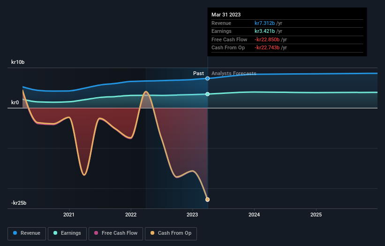Click the blue Revenue dot in the legend

tap(15, 233)
